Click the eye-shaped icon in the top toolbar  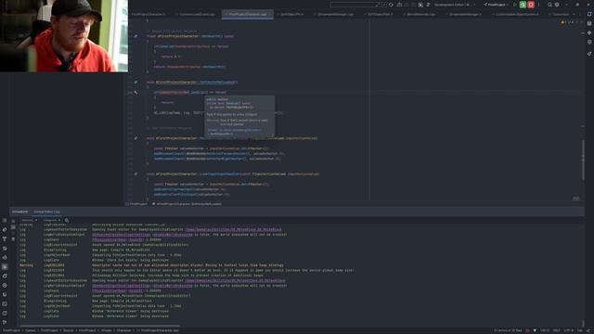pos(391,5)
